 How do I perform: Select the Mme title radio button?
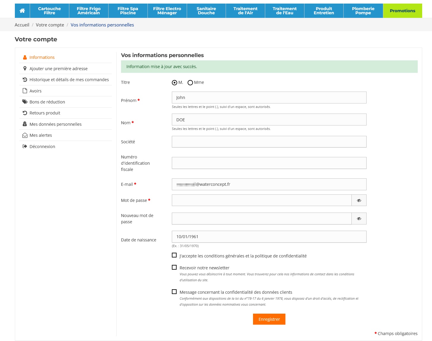click(190, 83)
